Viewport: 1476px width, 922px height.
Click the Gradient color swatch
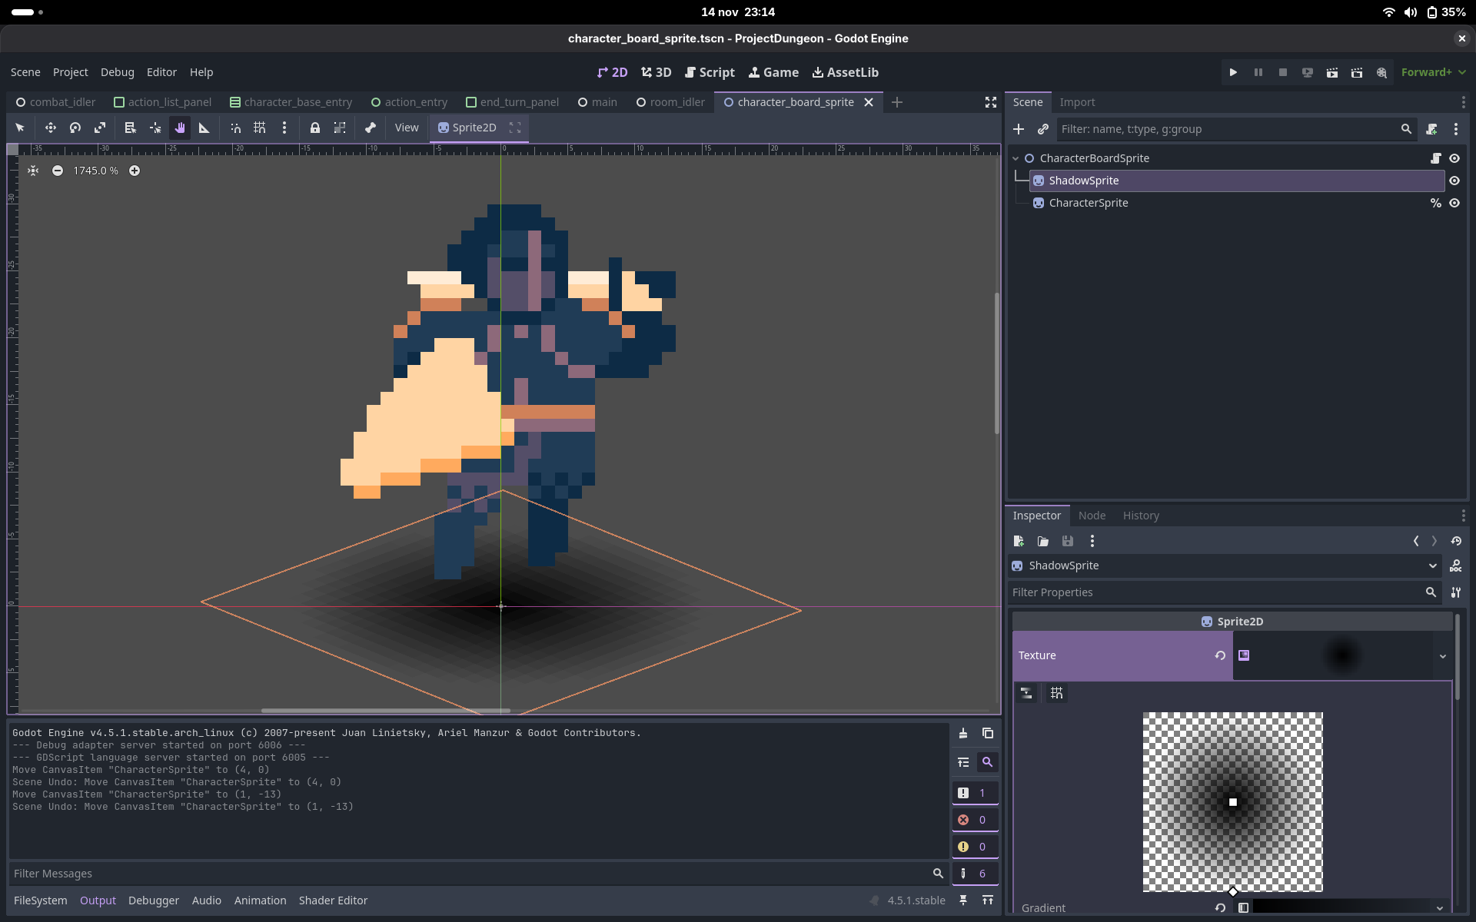pyautogui.click(x=1341, y=907)
